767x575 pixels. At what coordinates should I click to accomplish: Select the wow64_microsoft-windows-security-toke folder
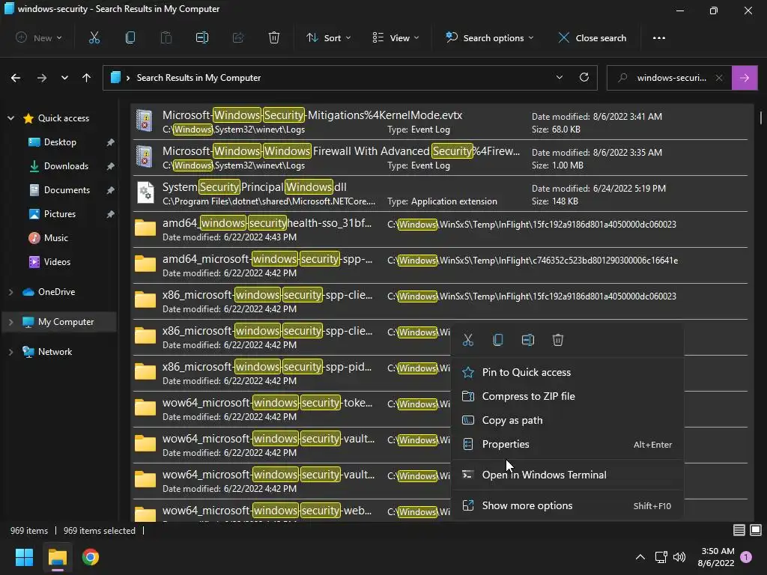pos(291,410)
